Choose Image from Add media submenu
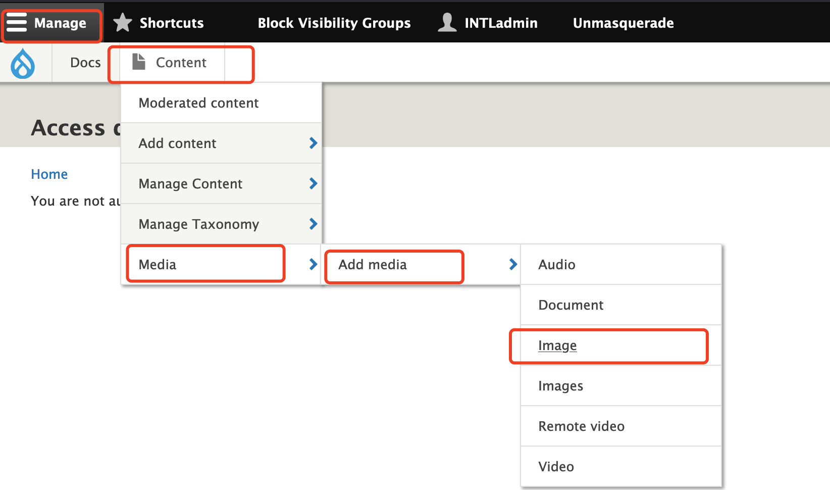The height and width of the screenshot is (490, 830). pos(557,346)
